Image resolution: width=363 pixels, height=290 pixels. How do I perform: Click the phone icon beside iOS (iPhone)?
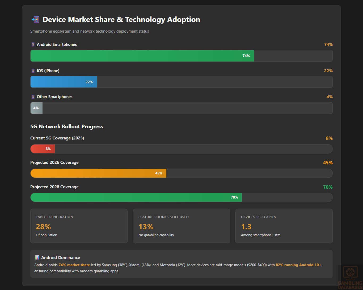click(33, 71)
